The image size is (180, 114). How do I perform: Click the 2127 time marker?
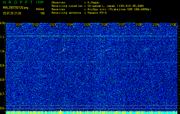pyautogui.click(x=121, y=25)
